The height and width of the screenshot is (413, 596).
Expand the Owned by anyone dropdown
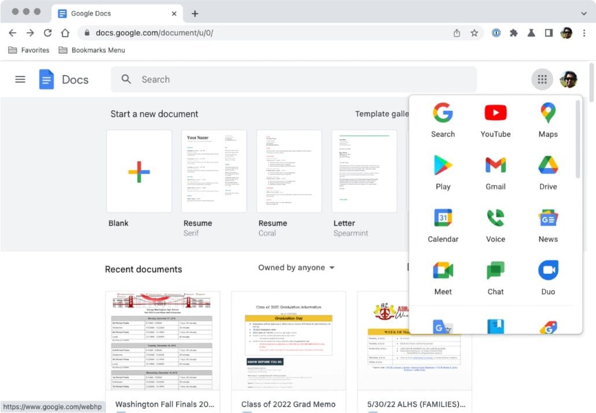click(296, 268)
